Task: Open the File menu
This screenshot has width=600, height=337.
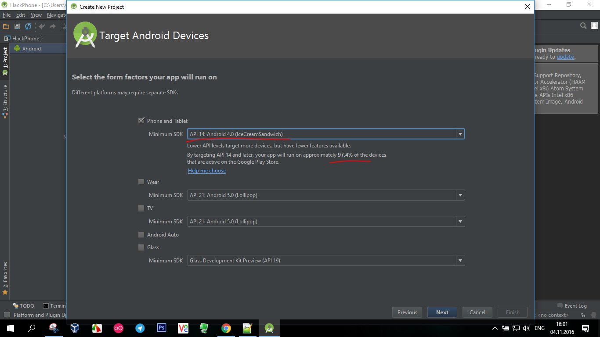Action: [x=7, y=15]
